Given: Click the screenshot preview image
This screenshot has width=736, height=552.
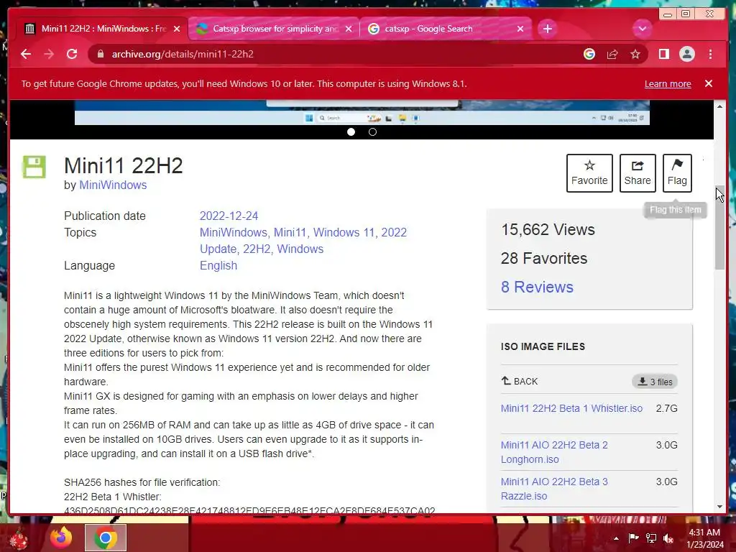Looking at the screenshot, I should coord(362,112).
